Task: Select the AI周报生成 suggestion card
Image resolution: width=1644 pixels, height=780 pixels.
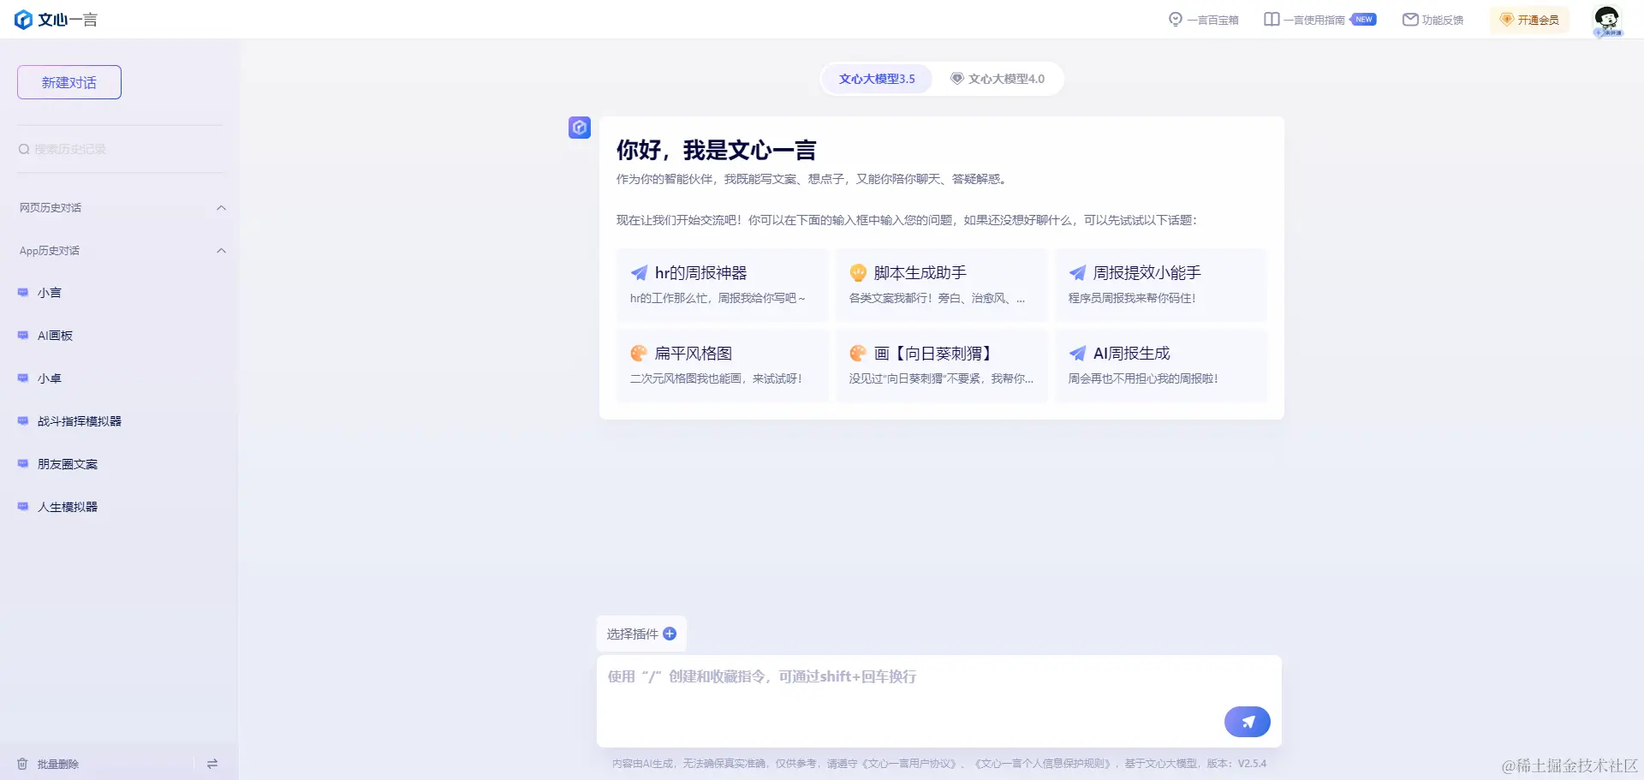Action: point(1160,366)
